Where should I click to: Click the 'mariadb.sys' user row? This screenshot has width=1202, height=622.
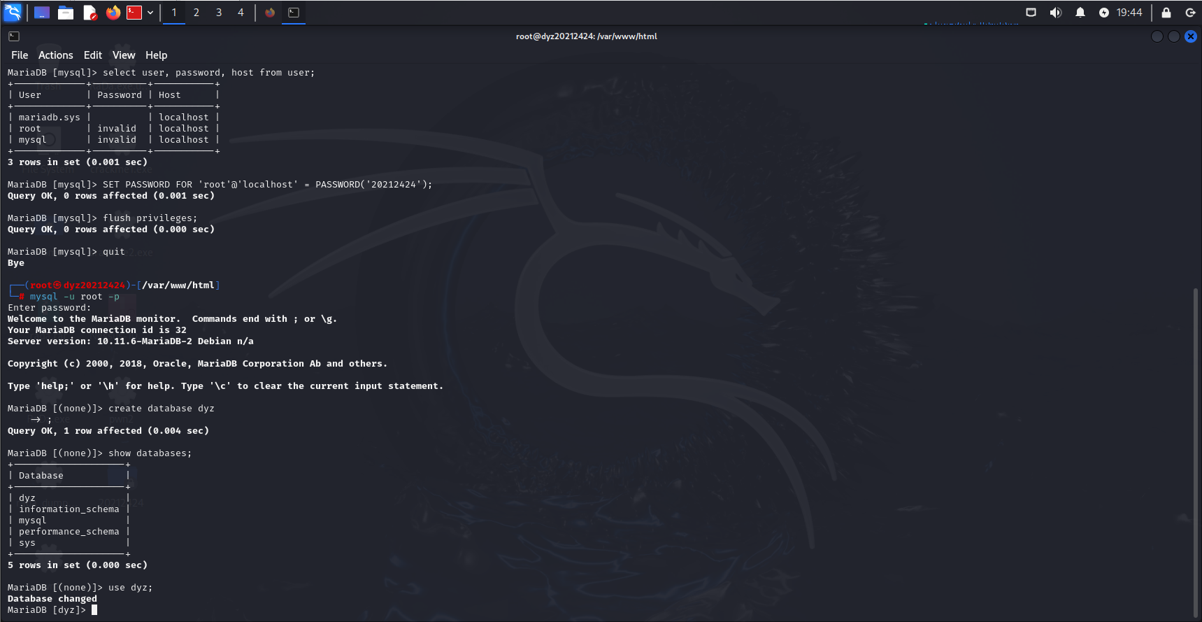pos(114,118)
